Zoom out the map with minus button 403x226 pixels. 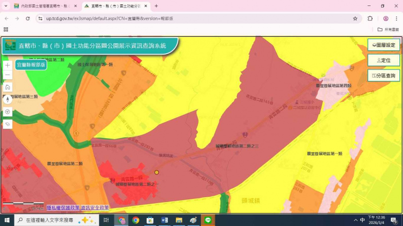click(7, 75)
